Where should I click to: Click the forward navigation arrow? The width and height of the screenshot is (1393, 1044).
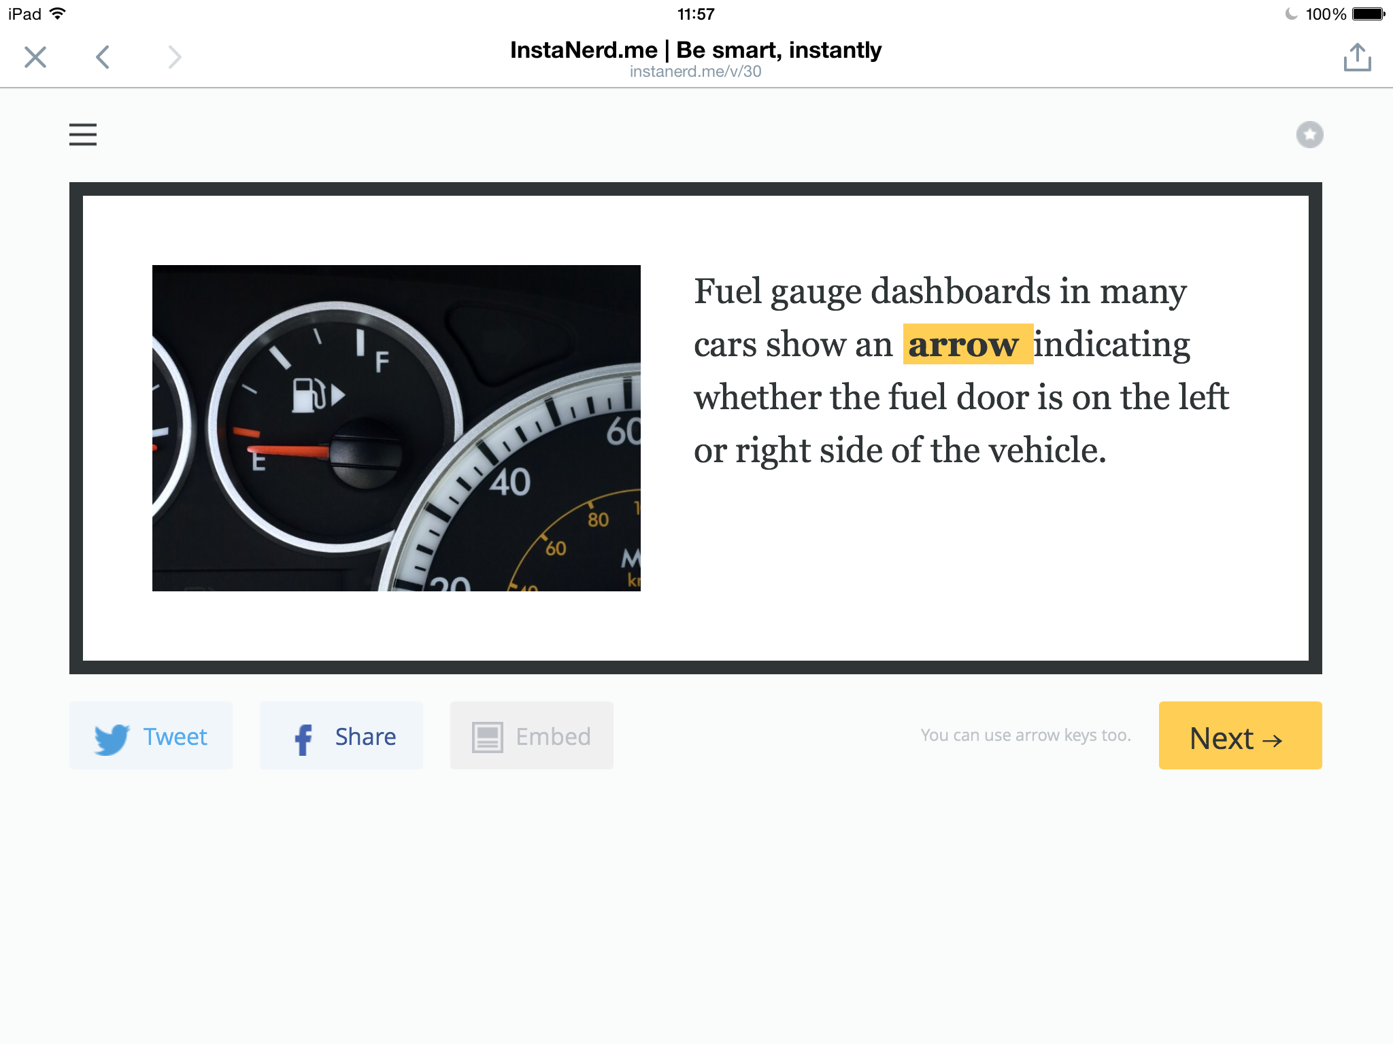[172, 57]
